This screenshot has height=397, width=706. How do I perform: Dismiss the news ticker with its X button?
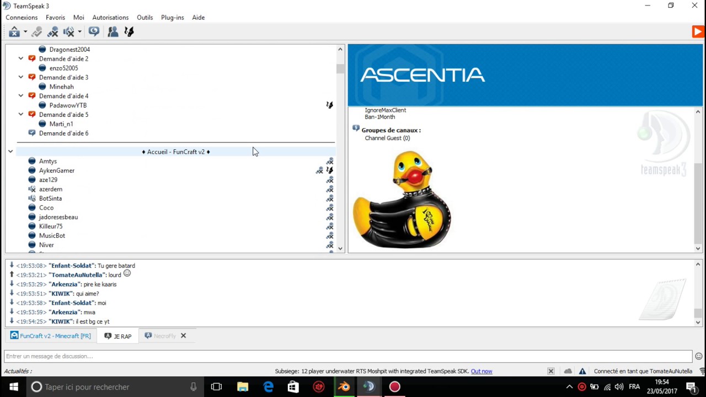pyautogui.click(x=550, y=372)
